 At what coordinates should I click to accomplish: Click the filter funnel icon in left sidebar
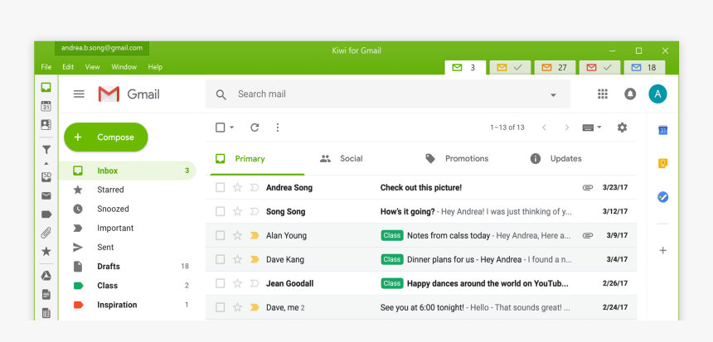pos(46,149)
